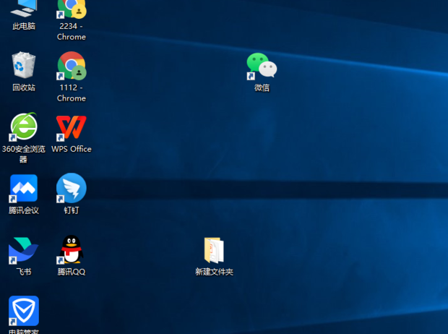Select the 360安全浏览器 browser icon
This screenshot has width=448, height=334.
tap(24, 127)
